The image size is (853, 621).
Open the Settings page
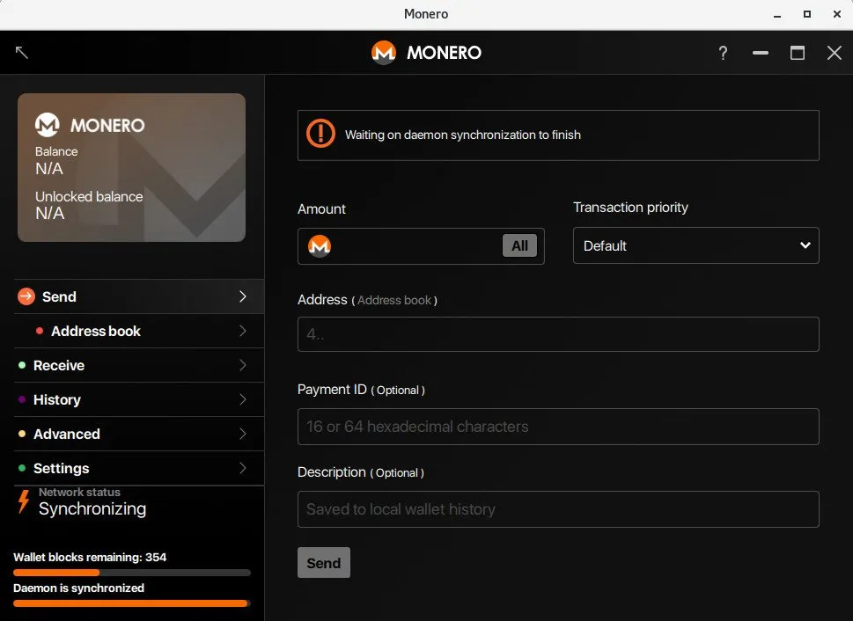click(139, 468)
